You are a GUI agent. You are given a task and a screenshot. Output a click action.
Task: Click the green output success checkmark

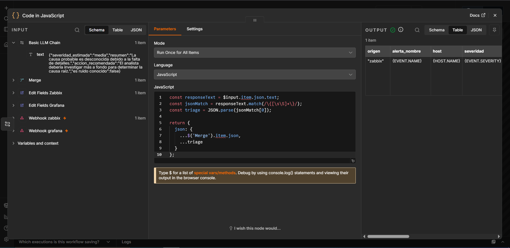(x=393, y=30)
